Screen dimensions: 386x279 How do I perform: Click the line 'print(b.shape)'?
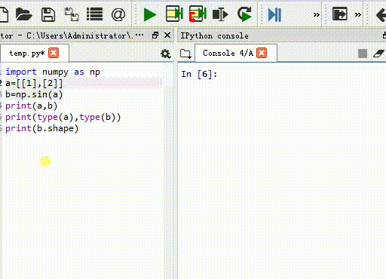(x=42, y=128)
